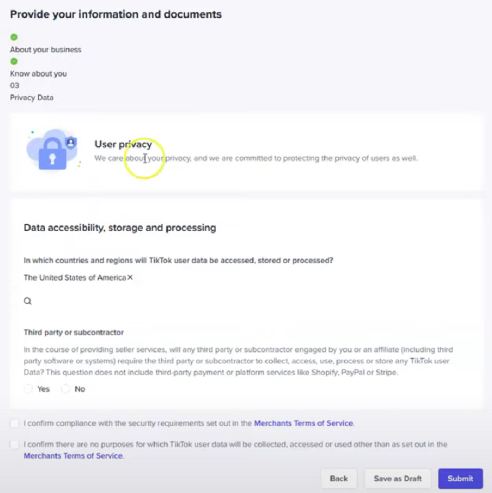The width and height of the screenshot is (492, 493).
Task: Click The United States of America tag
Action: coord(75,278)
